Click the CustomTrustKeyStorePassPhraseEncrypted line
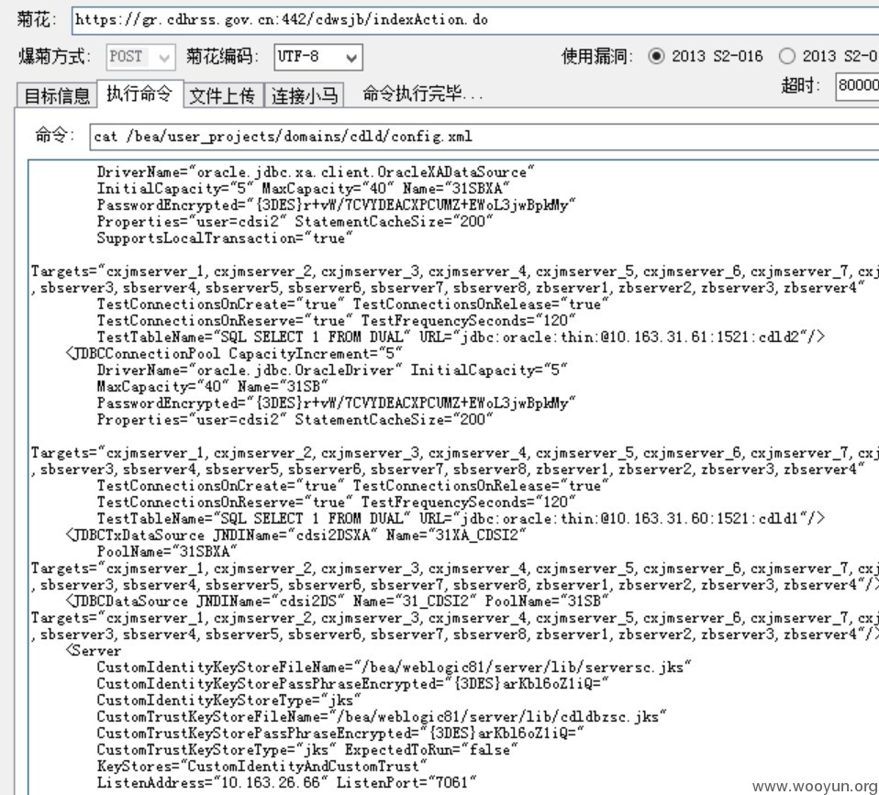Viewport: 879px width, 795px height. point(339,733)
